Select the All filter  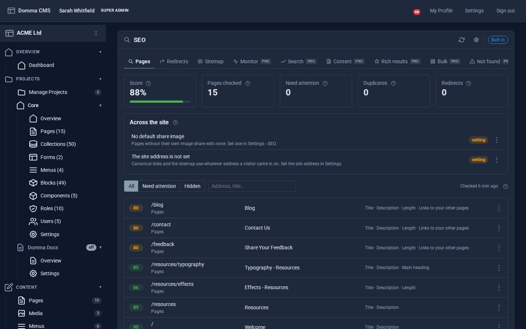[131, 186]
